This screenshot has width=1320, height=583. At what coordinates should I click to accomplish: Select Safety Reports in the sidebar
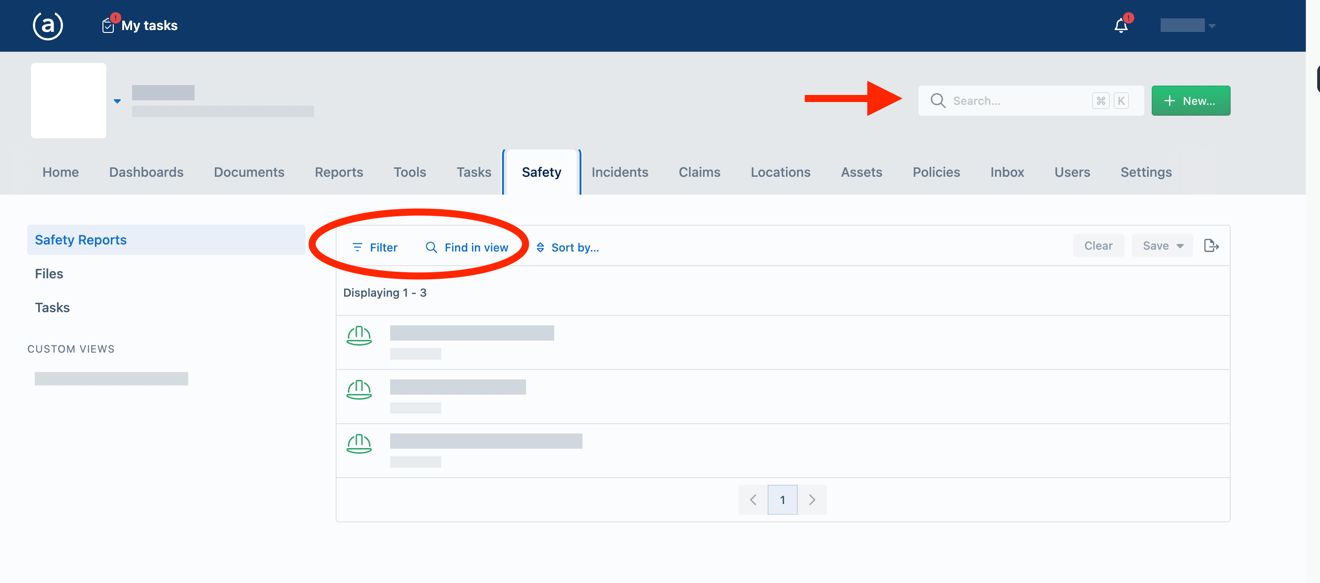pyautogui.click(x=166, y=240)
